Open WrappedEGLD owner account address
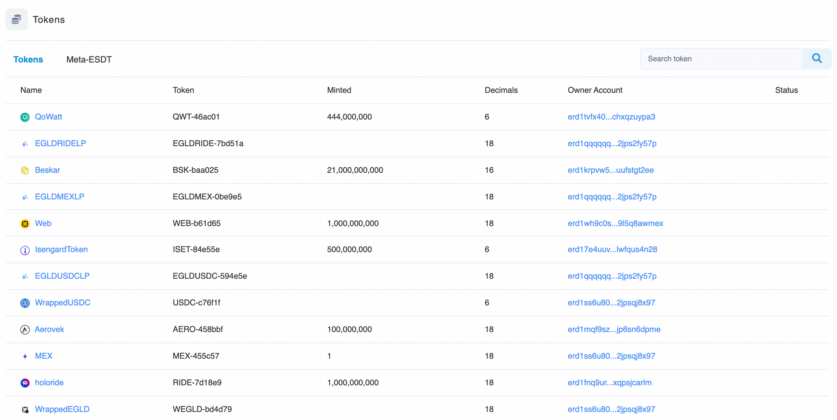 coord(611,409)
